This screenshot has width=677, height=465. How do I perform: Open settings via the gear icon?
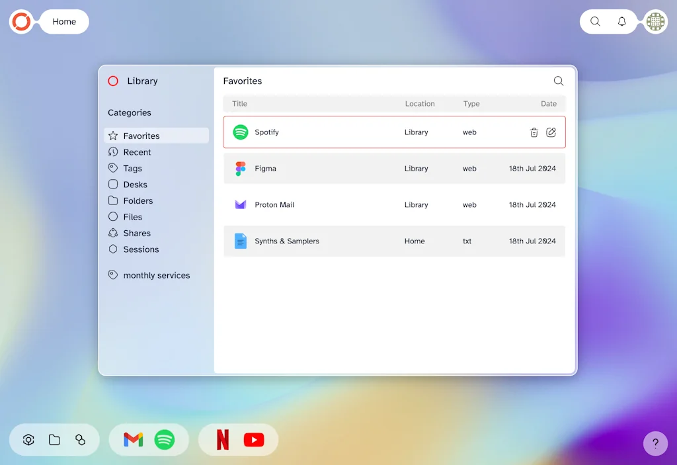pos(28,439)
